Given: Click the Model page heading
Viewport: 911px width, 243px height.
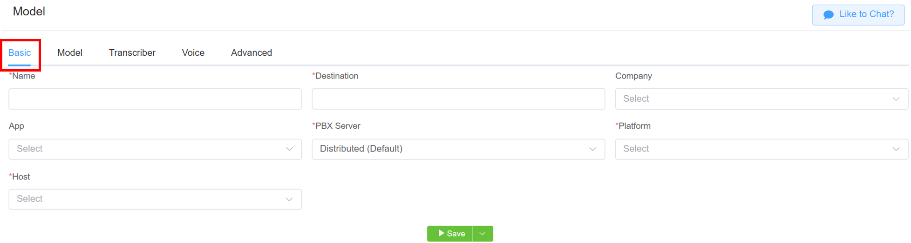Looking at the screenshot, I should [x=29, y=12].
